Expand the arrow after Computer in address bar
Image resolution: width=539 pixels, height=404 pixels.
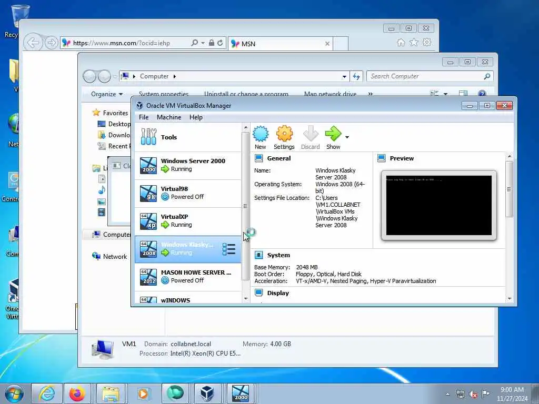coord(175,76)
